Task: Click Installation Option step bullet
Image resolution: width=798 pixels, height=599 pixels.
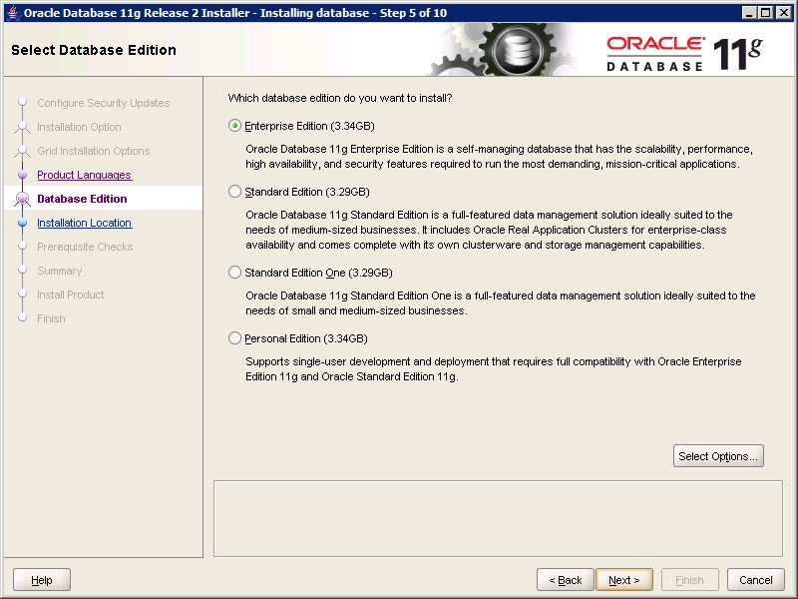Action: [22, 127]
